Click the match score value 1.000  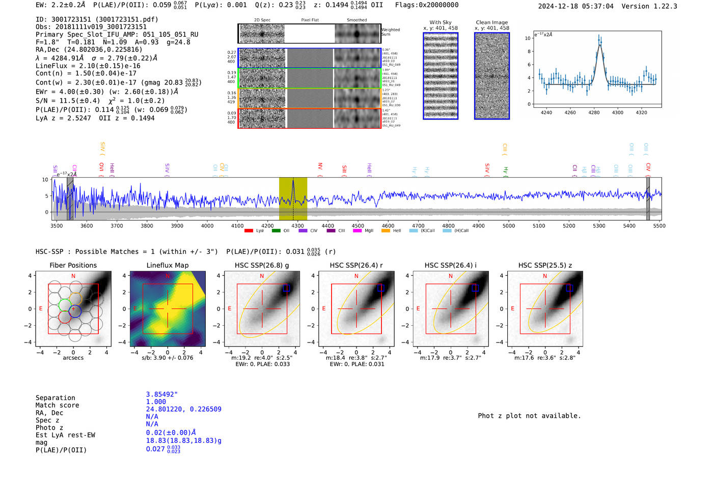point(156,402)
